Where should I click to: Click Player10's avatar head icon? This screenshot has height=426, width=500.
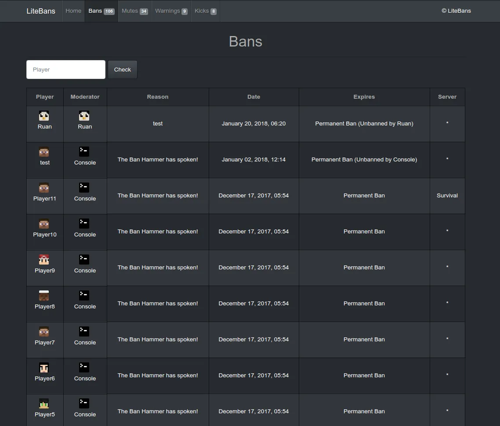coord(44,224)
